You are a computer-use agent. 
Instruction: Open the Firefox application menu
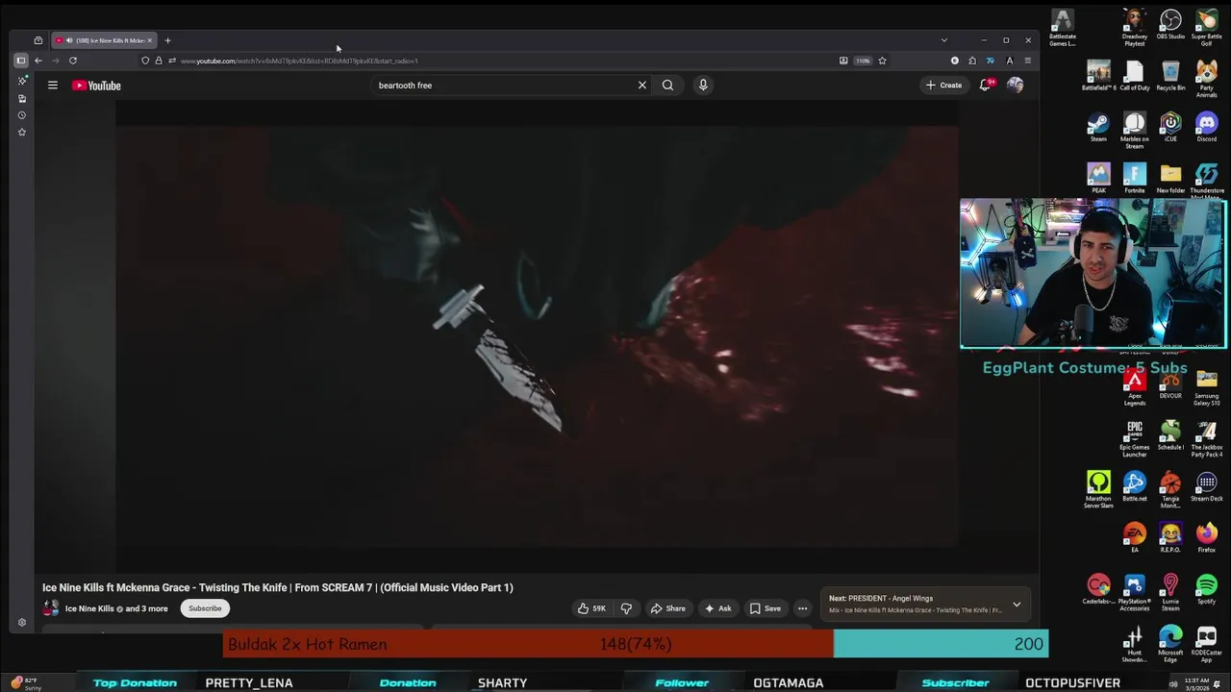1027,61
